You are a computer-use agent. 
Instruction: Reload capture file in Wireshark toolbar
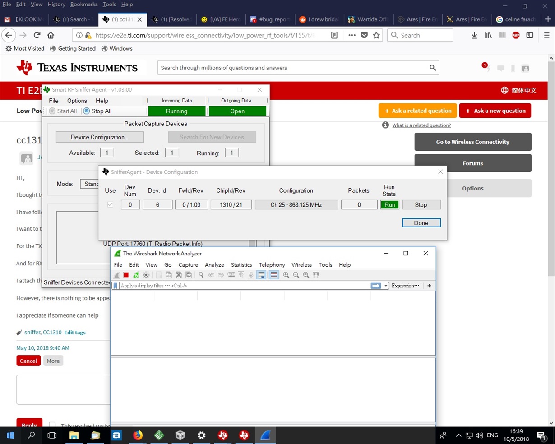point(189,275)
